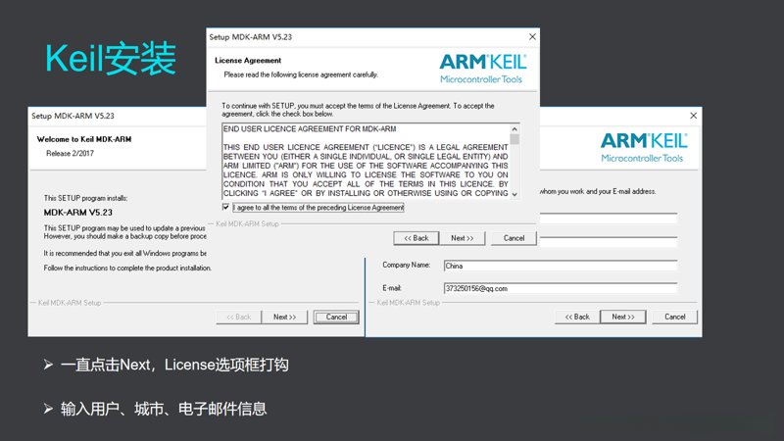784x441 pixels.
Task: Click 'Release 2/2017' text
Action: coord(70,154)
